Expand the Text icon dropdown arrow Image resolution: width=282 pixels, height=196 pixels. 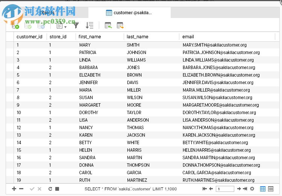(x=65, y=27)
